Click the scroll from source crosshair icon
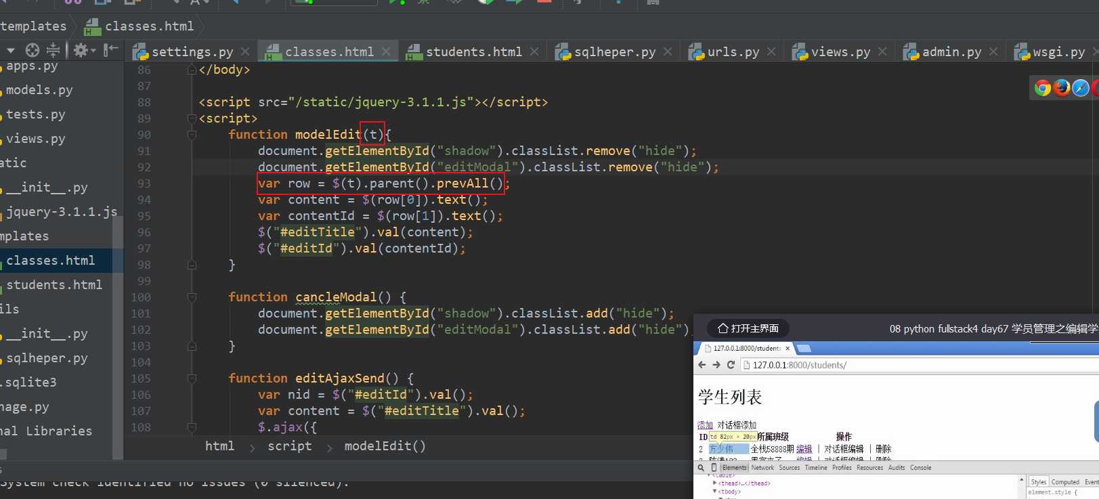Image resolution: width=1099 pixels, height=499 pixels. coord(33,50)
